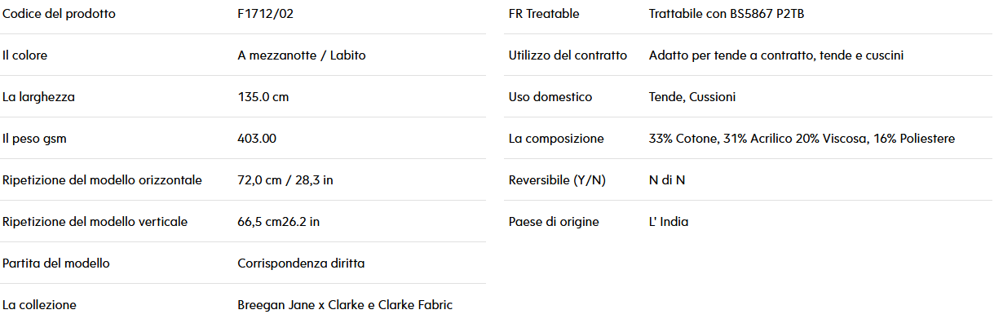
Task: Click the 'Codice del prodotto' label
Action: point(59,14)
